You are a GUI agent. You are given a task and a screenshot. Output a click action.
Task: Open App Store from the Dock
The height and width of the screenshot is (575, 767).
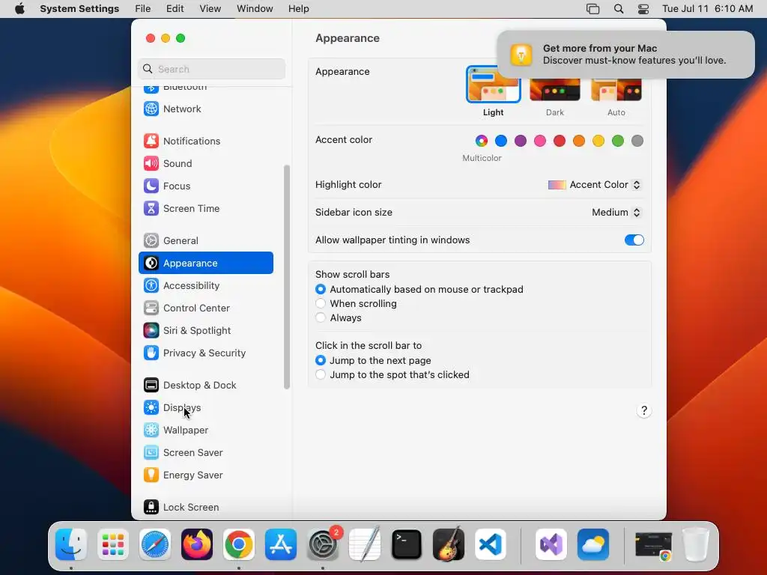point(281,544)
